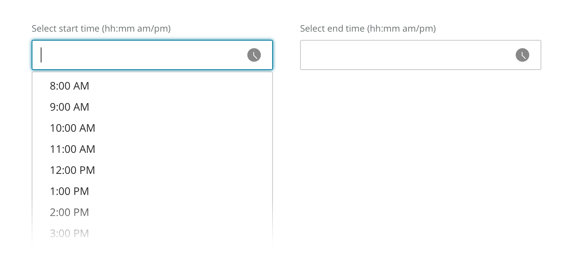Image resolution: width=573 pixels, height=277 pixels.
Task: Set start time to 1:00 PM
Action: pyautogui.click(x=70, y=191)
